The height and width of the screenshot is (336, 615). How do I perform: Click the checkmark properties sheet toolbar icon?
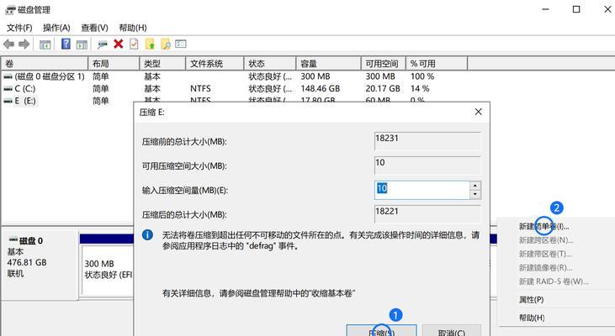[134, 44]
